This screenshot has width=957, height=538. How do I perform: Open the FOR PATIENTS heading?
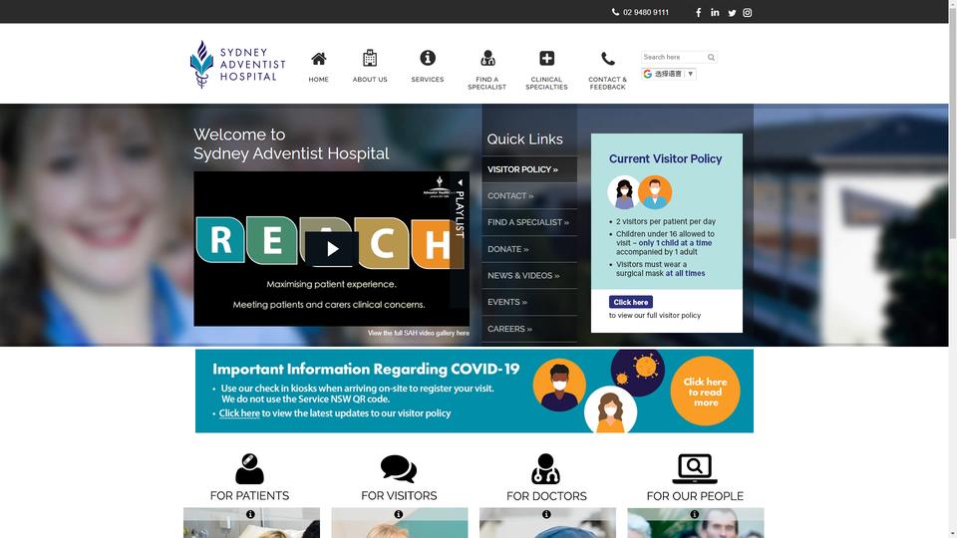click(249, 496)
